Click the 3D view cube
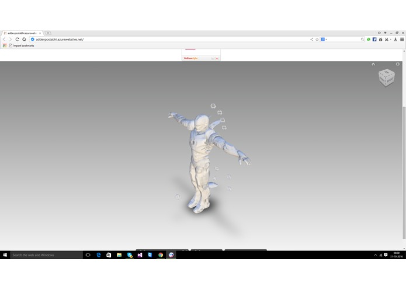 387,77
